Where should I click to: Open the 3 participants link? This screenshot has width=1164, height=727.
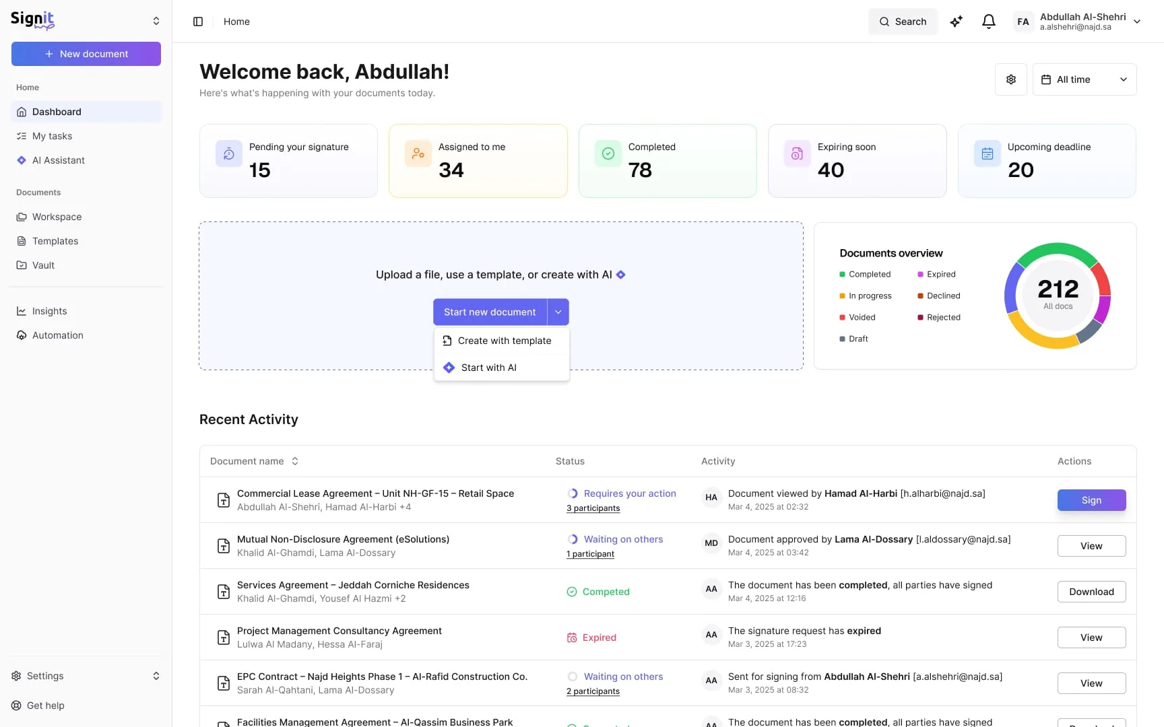coord(592,508)
